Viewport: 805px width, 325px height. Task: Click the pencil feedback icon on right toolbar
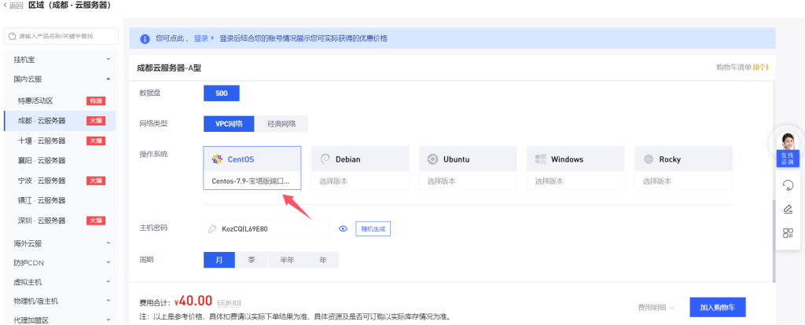788,209
